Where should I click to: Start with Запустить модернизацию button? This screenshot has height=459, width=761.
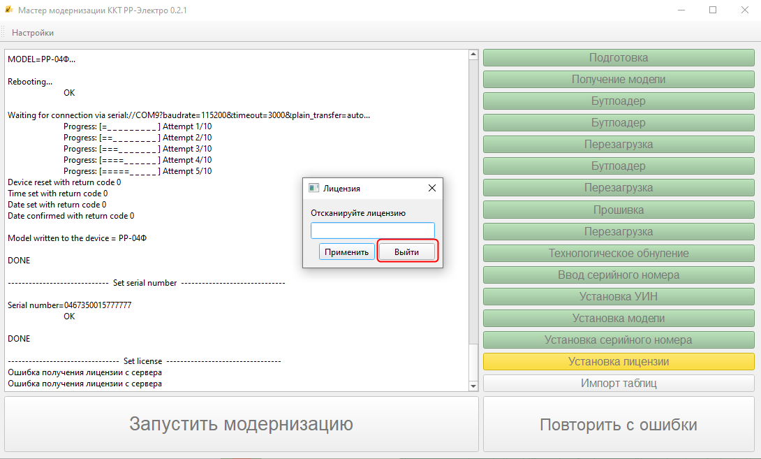tap(241, 424)
